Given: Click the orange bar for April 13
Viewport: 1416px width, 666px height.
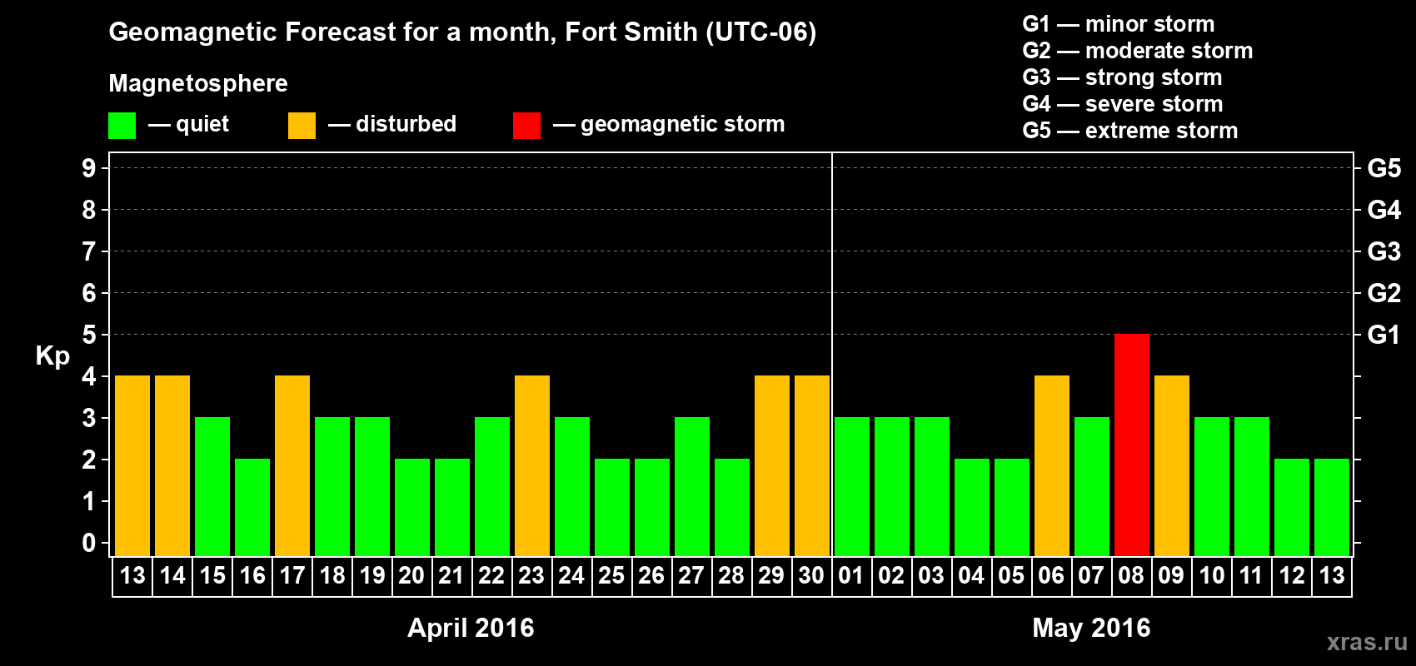Looking at the screenshot, I should coord(132,466).
